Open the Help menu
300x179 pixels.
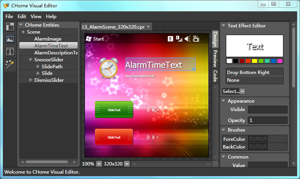pyautogui.click(x=51, y=17)
